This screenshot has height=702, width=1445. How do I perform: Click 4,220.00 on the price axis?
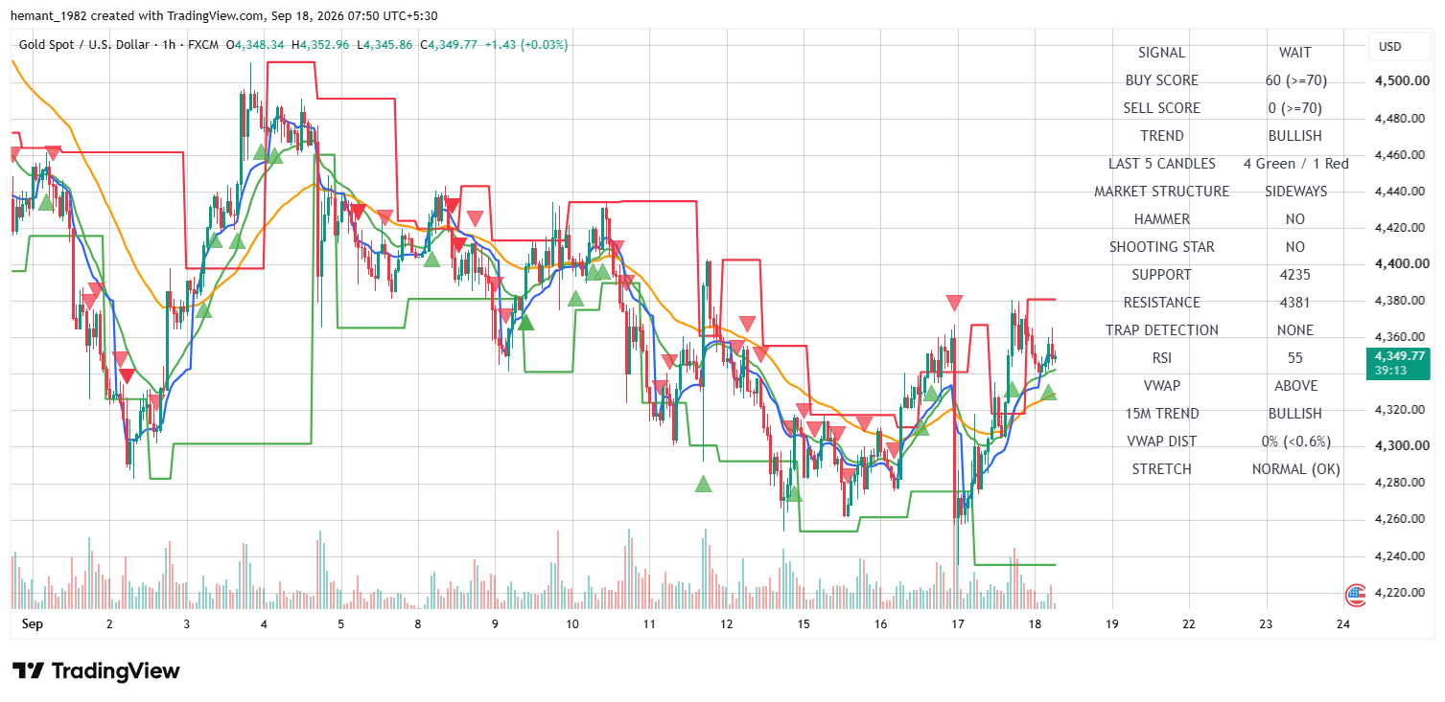coord(1400,592)
